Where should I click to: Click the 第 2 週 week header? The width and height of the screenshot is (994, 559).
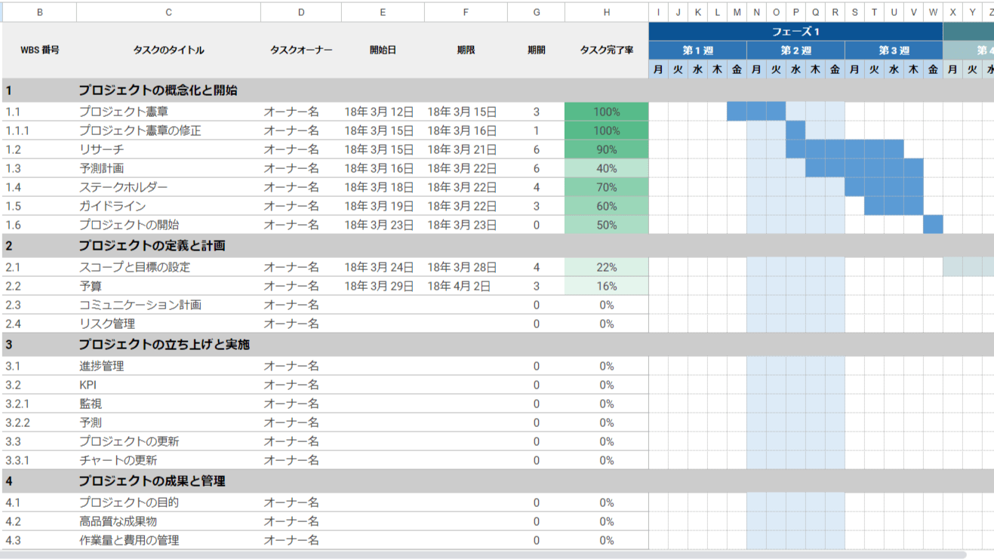point(796,51)
